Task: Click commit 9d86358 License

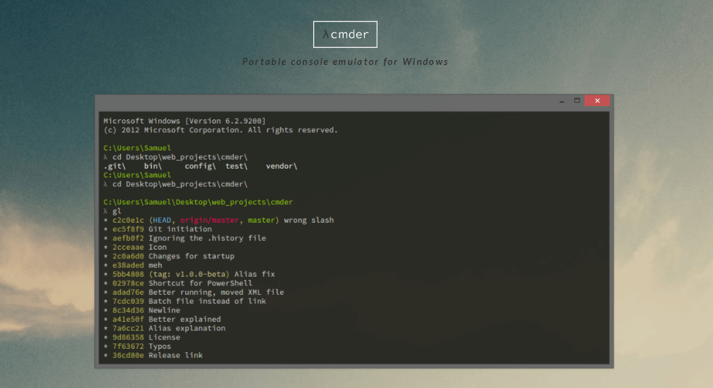Action: click(x=142, y=337)
